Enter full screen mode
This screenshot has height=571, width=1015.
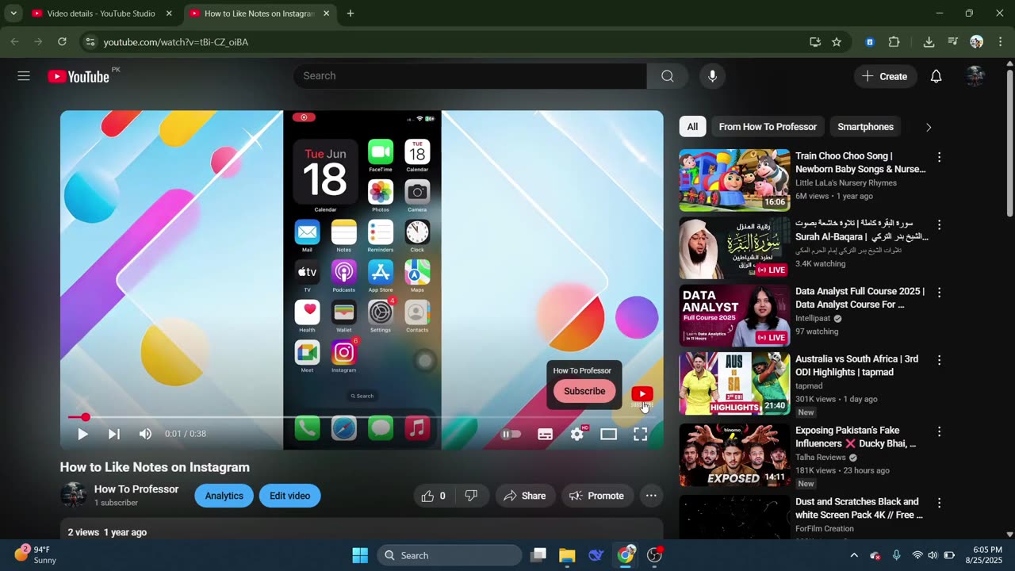click(x=640, y=434)
